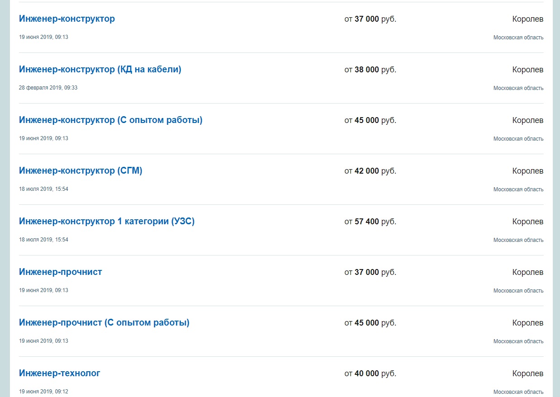The width and height of the screenshot is (560, 397).
Task: Open the Инженер-технолог vacancy
Action: pos(60,373)
